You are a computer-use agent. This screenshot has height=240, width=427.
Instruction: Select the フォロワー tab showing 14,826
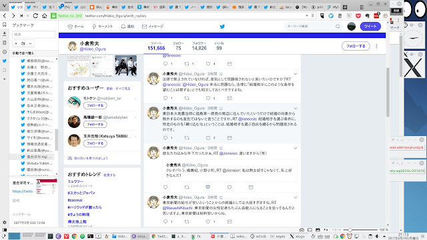click(x=199, y=46)
